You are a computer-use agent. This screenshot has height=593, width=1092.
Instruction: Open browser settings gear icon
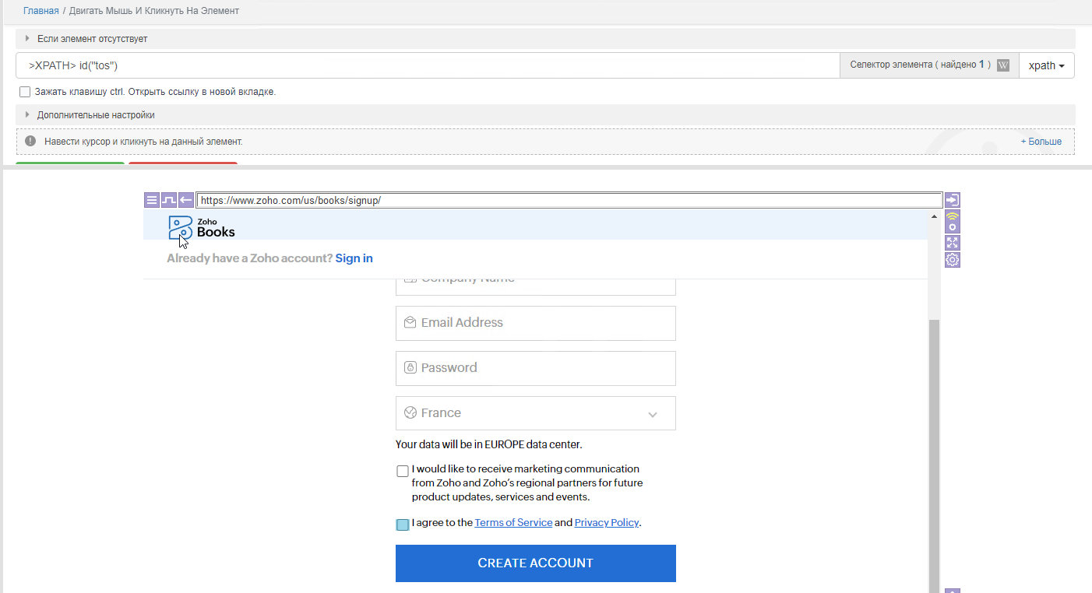click(x=952, y=260)
